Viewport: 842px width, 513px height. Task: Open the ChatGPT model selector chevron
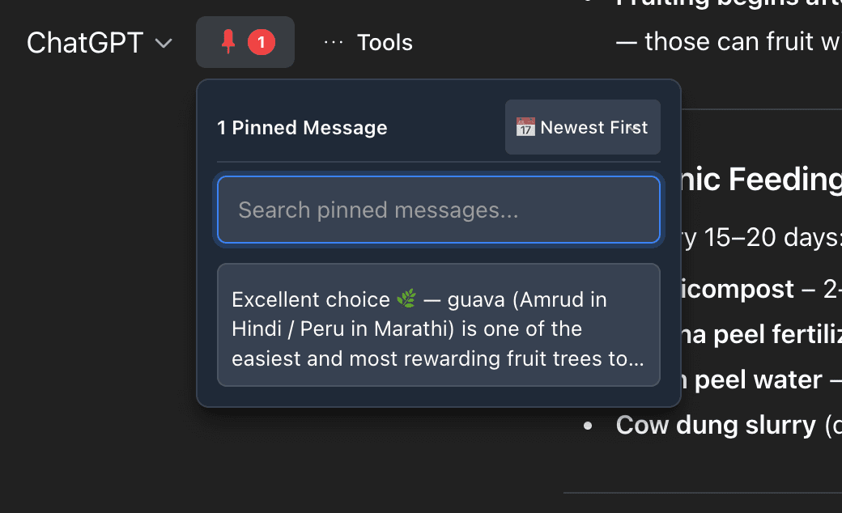pyautogui.click(x=164, y=44)
